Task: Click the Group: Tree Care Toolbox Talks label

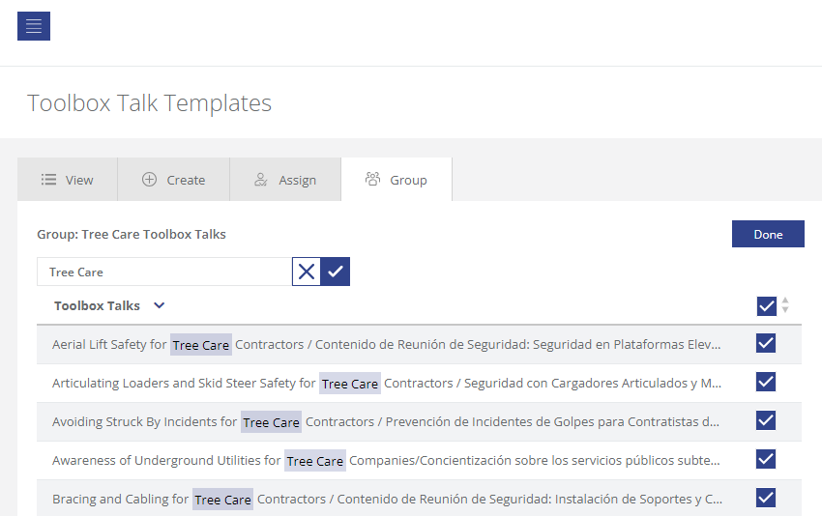Action: 132,234
